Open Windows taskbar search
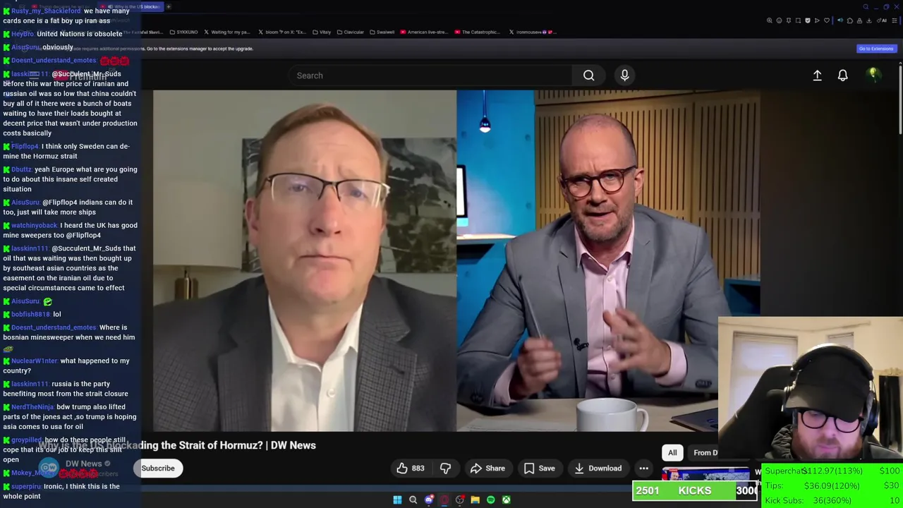 (x=413, y=500)
